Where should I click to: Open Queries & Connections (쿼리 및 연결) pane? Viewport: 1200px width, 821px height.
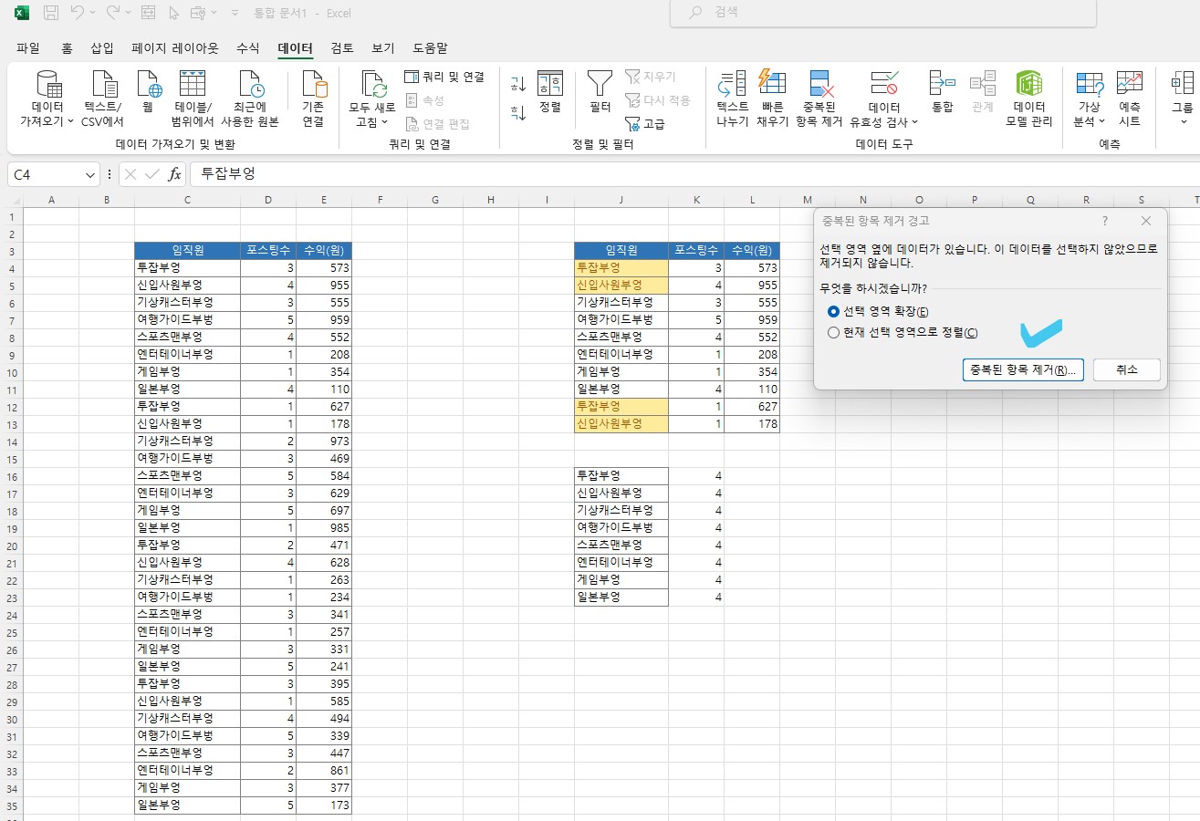[444, 77]
